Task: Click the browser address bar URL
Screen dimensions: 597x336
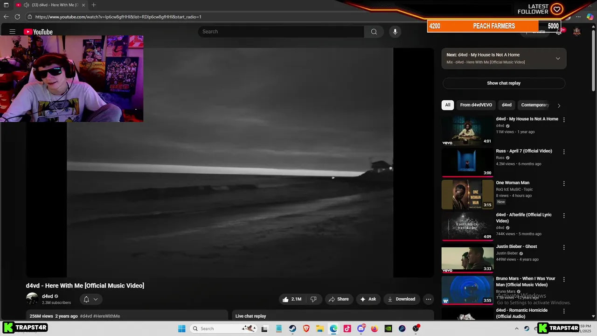Action: coord(118,17)
